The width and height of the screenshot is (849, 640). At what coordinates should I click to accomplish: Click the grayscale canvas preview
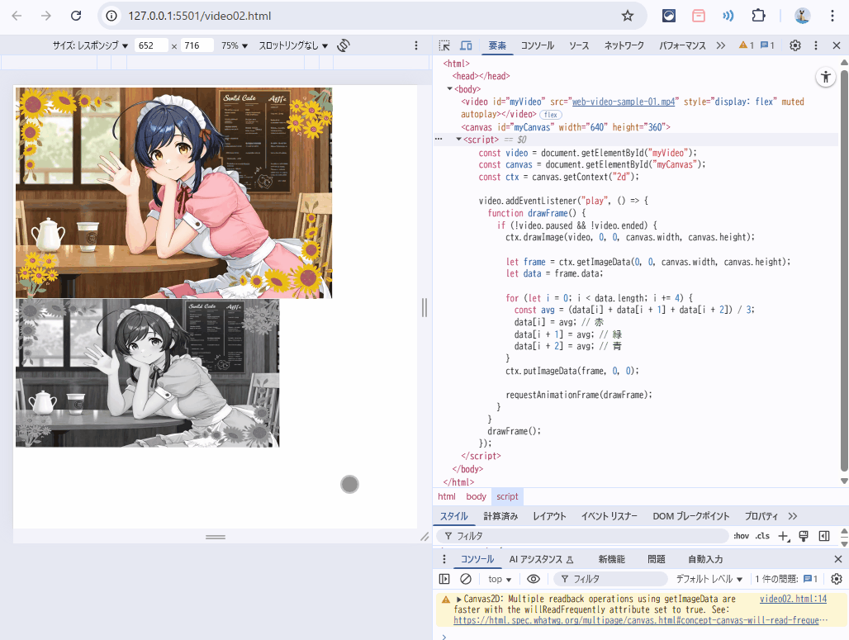(147, 373)
